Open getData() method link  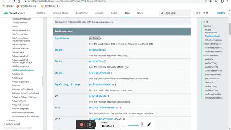click(95, 38)
